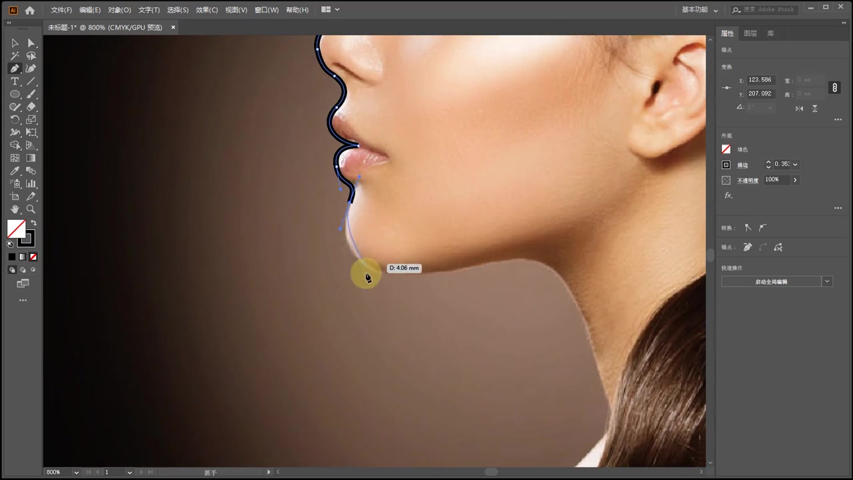Reset to default fill and stroke
The image size is (853, 480).
[10, 244]
